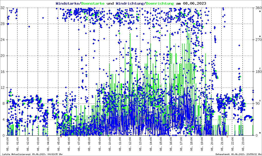262x156 pixels.
Task: Click the '08. 16:00' time axis label
Action: (x=171, y=144)
